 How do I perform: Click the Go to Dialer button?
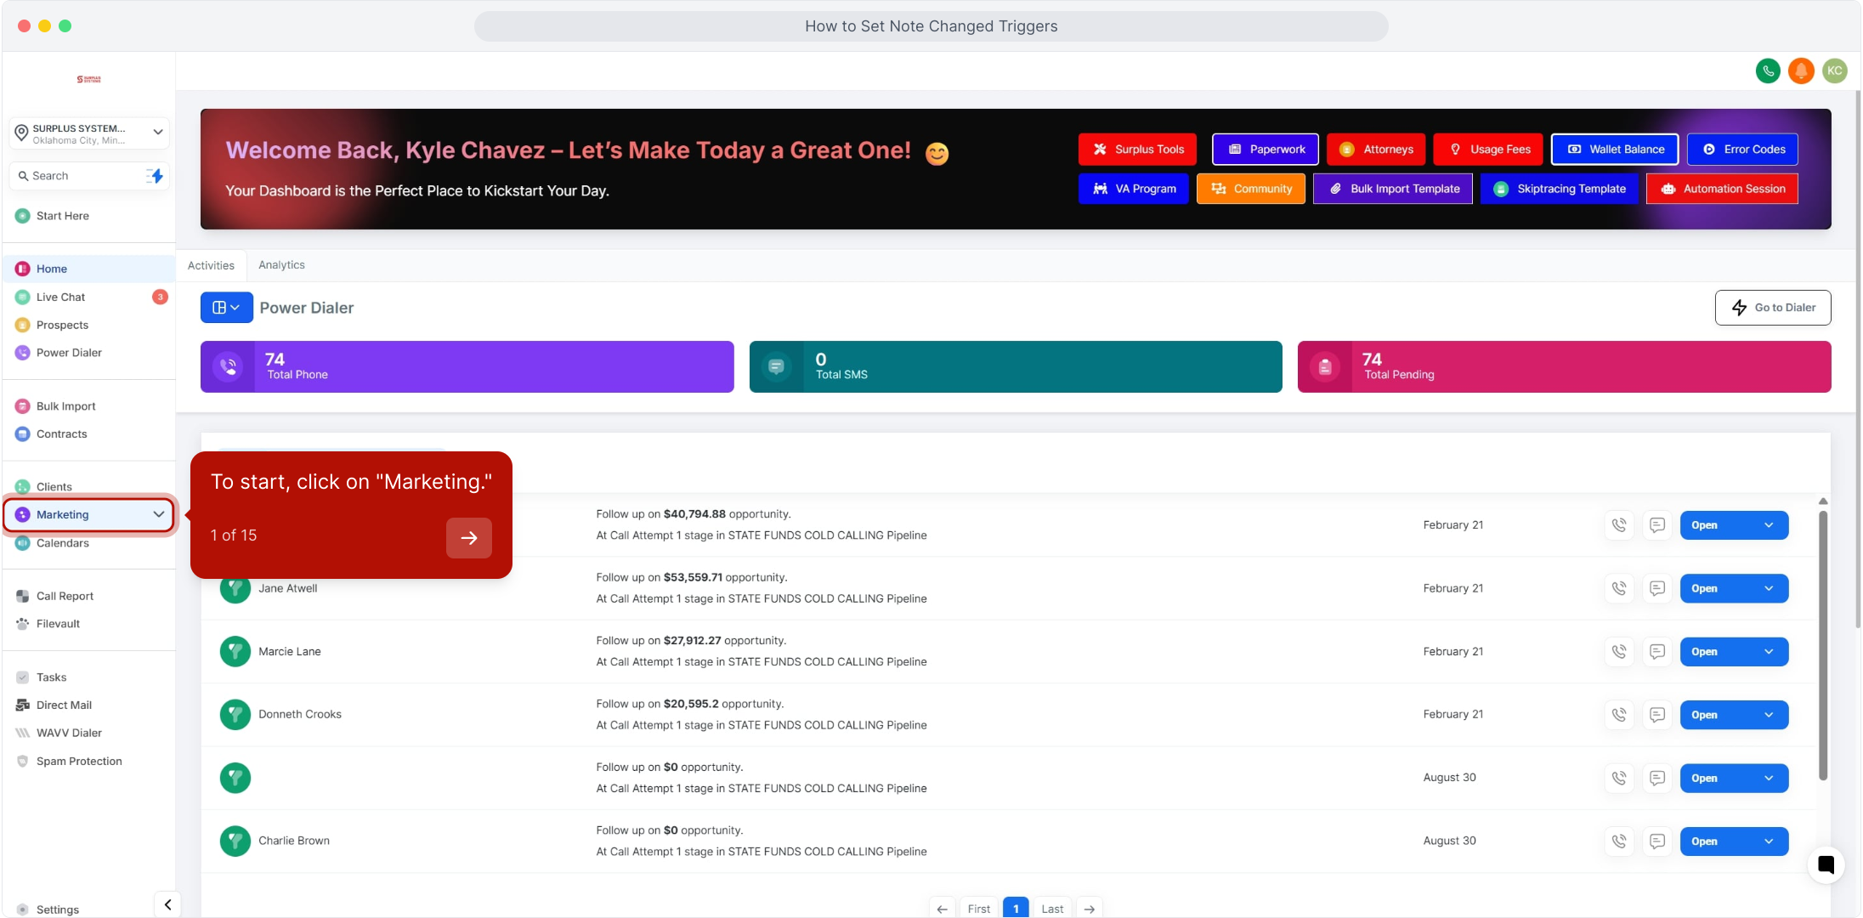pyautogui.click(x=1772, y=308)
